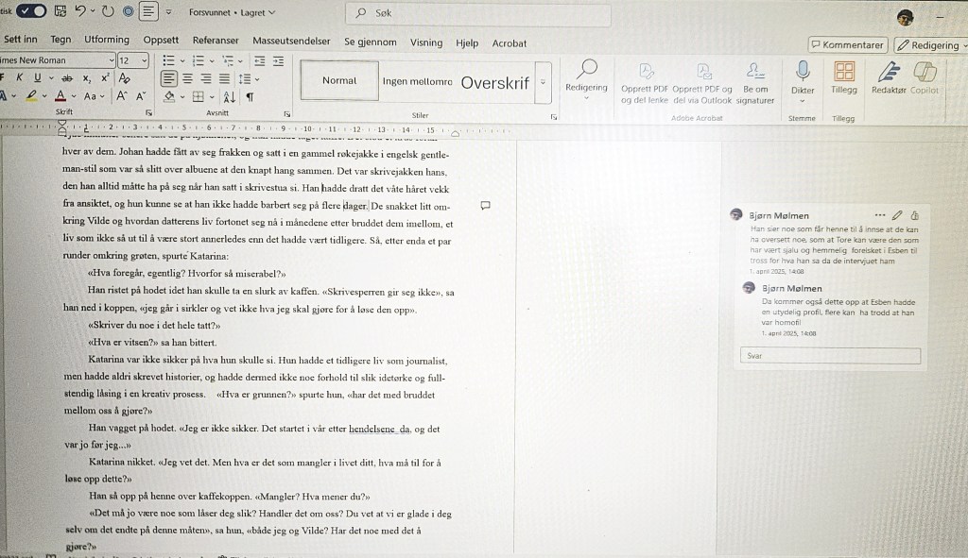Select the Normal style
Viewport: 968px width, 558px height.
(x=339, y=81)
